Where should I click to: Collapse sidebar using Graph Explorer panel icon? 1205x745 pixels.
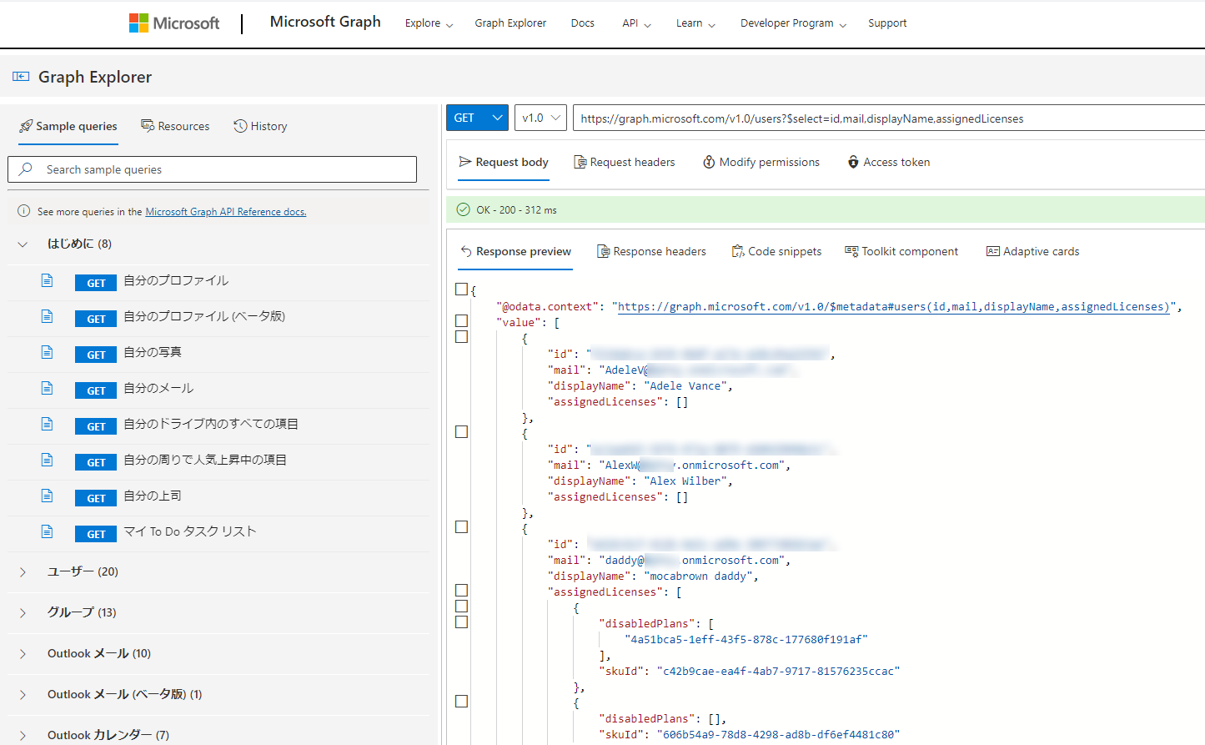tap(21, 77)
